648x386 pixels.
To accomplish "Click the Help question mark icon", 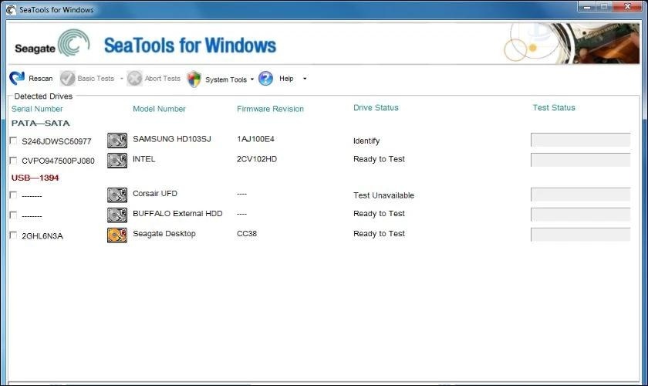I will coord(265,78).
